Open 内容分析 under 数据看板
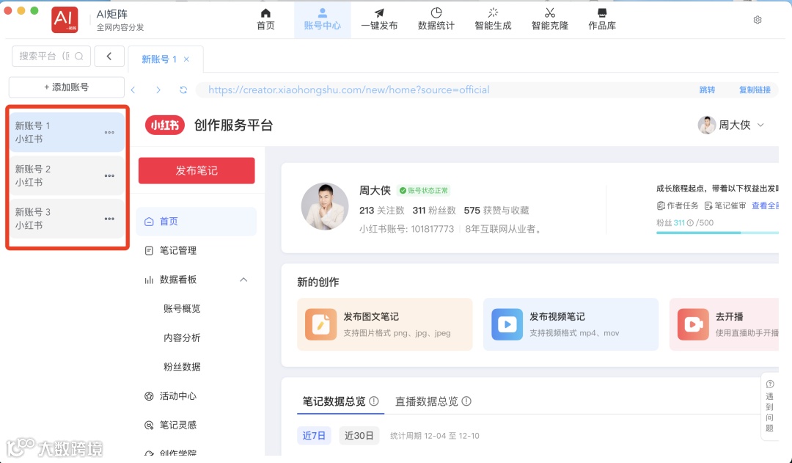The image size is (792, 463). (182, 338)
